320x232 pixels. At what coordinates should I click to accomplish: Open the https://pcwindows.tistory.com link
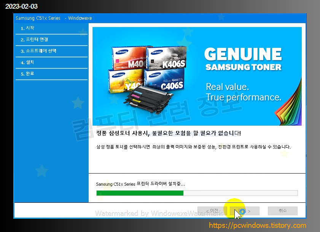coord(258,226)
